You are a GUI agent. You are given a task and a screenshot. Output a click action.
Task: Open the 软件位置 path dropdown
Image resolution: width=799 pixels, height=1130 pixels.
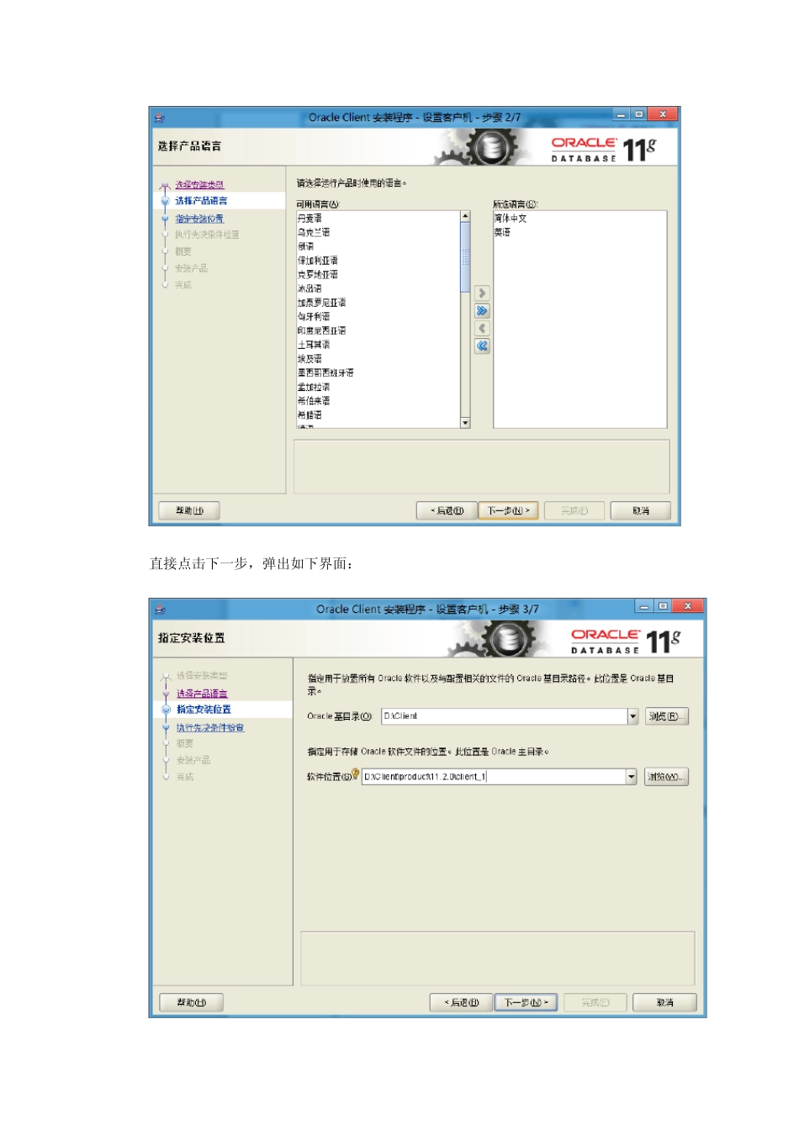click(x=632, y=777)
